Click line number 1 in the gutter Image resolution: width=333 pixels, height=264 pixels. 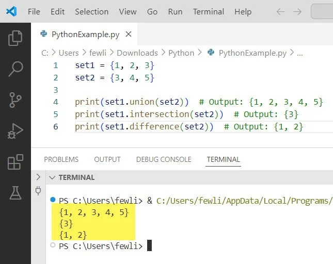(x=56, y=65)
